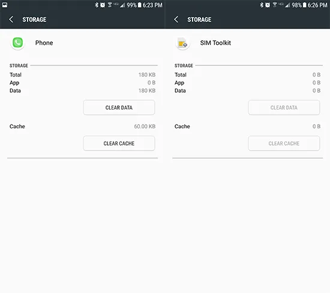This screenshot has height=293, width=330.
Task: Tap greyed Clear Data for SIM Toolkit
Action: (x=284, y=108)
